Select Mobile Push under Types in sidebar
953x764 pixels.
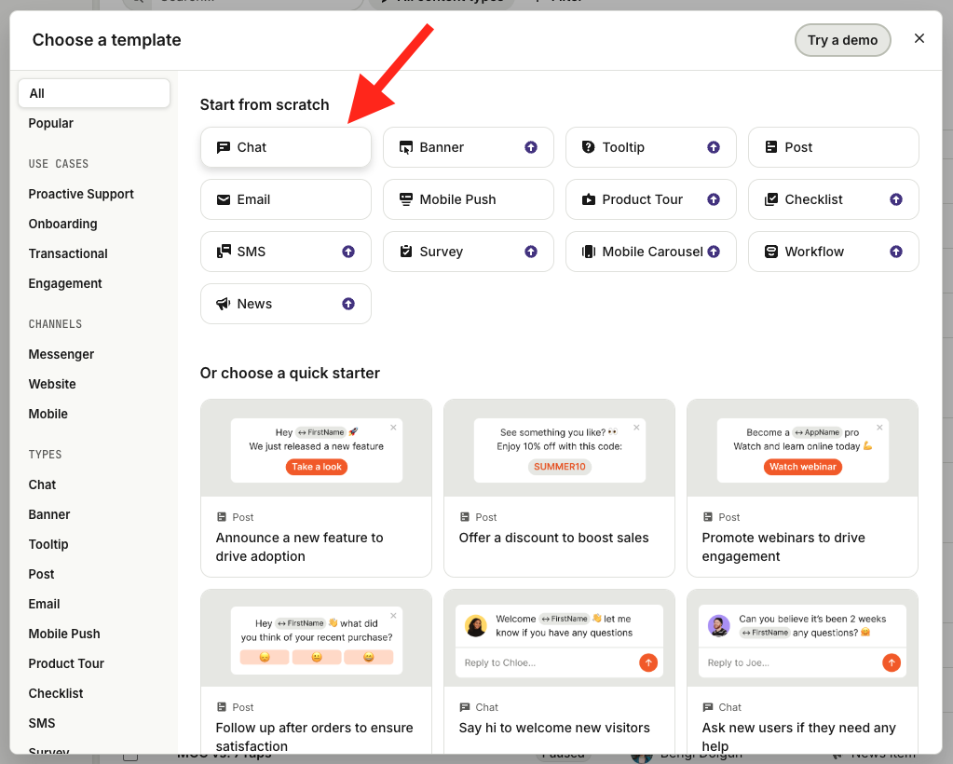pyautogui.click(x=64, y=634)
